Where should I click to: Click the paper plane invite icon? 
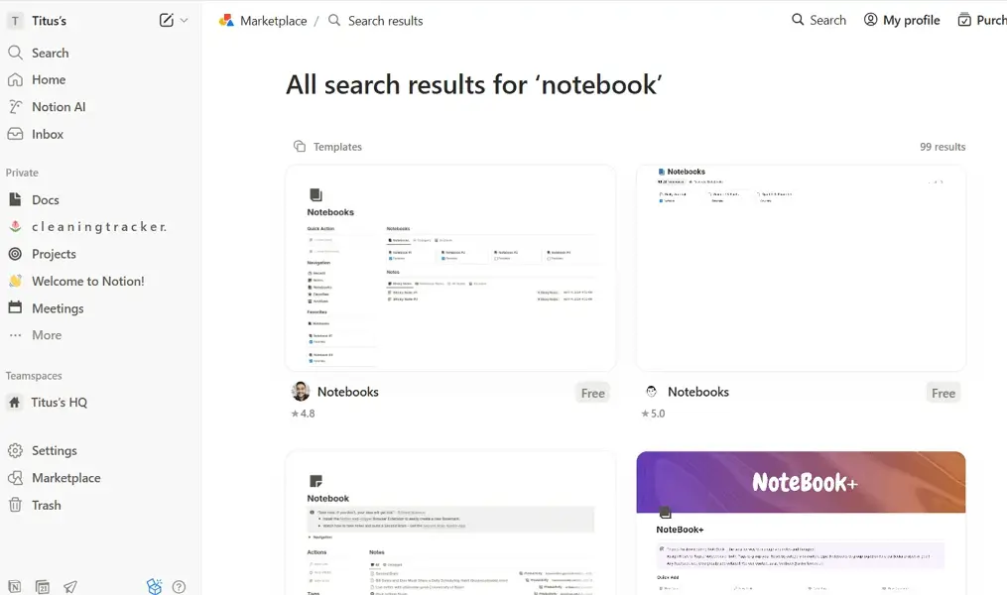click(x=69, y=586)
